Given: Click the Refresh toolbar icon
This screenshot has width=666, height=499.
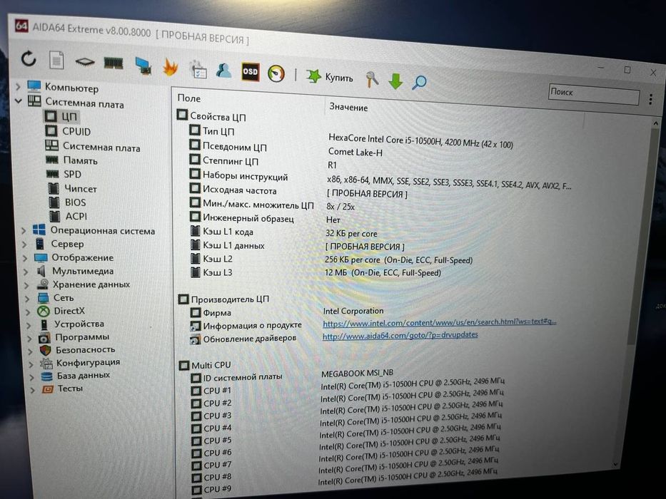Looking at the screenshot, I should point(29,58).
